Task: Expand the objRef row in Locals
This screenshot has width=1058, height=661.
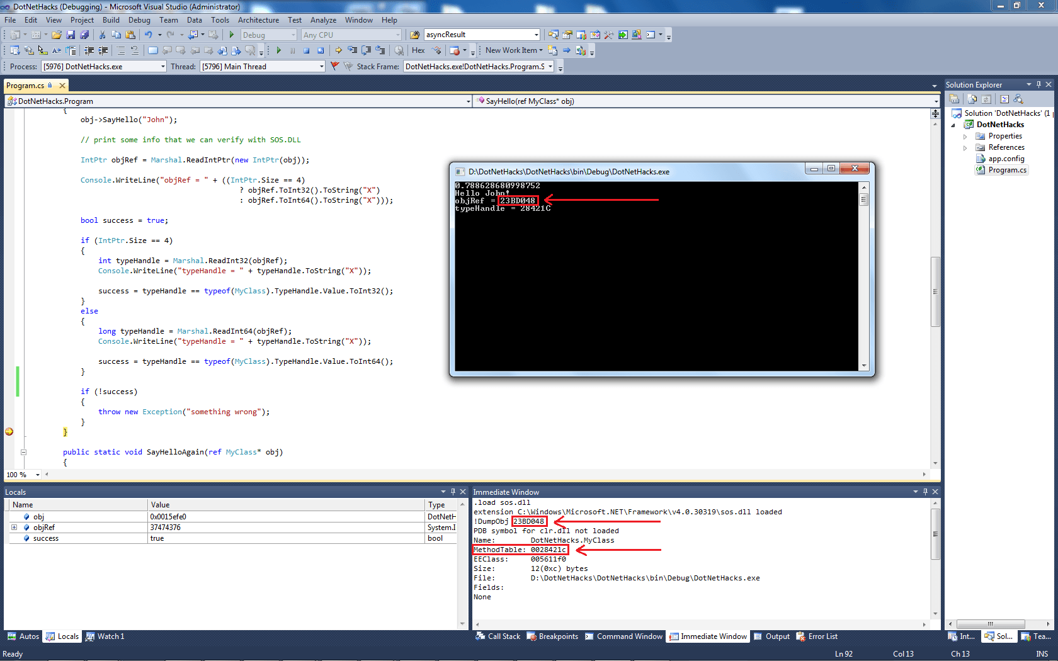Action: click(x=14, y=528)
